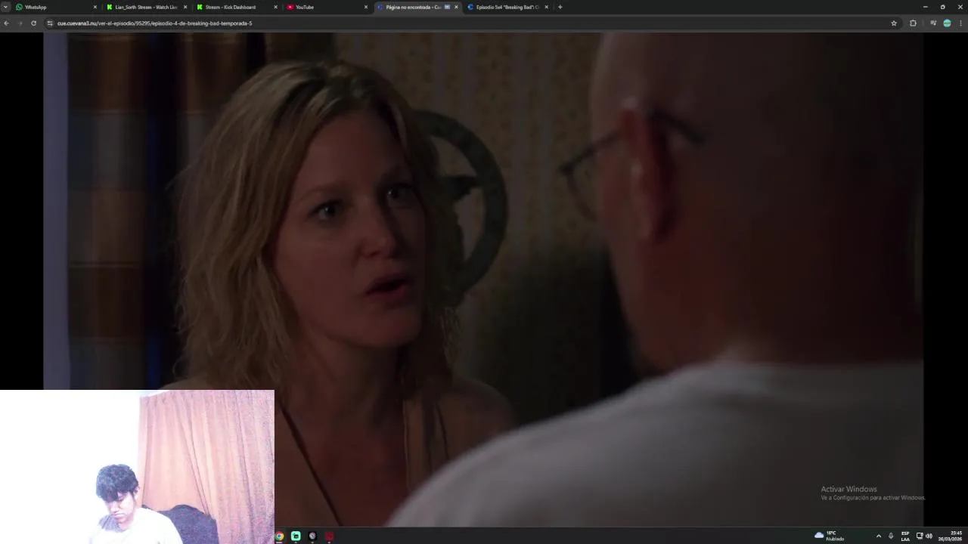Open the media controls button
Screen dimensions: 968x544
(x=933, y=23)
